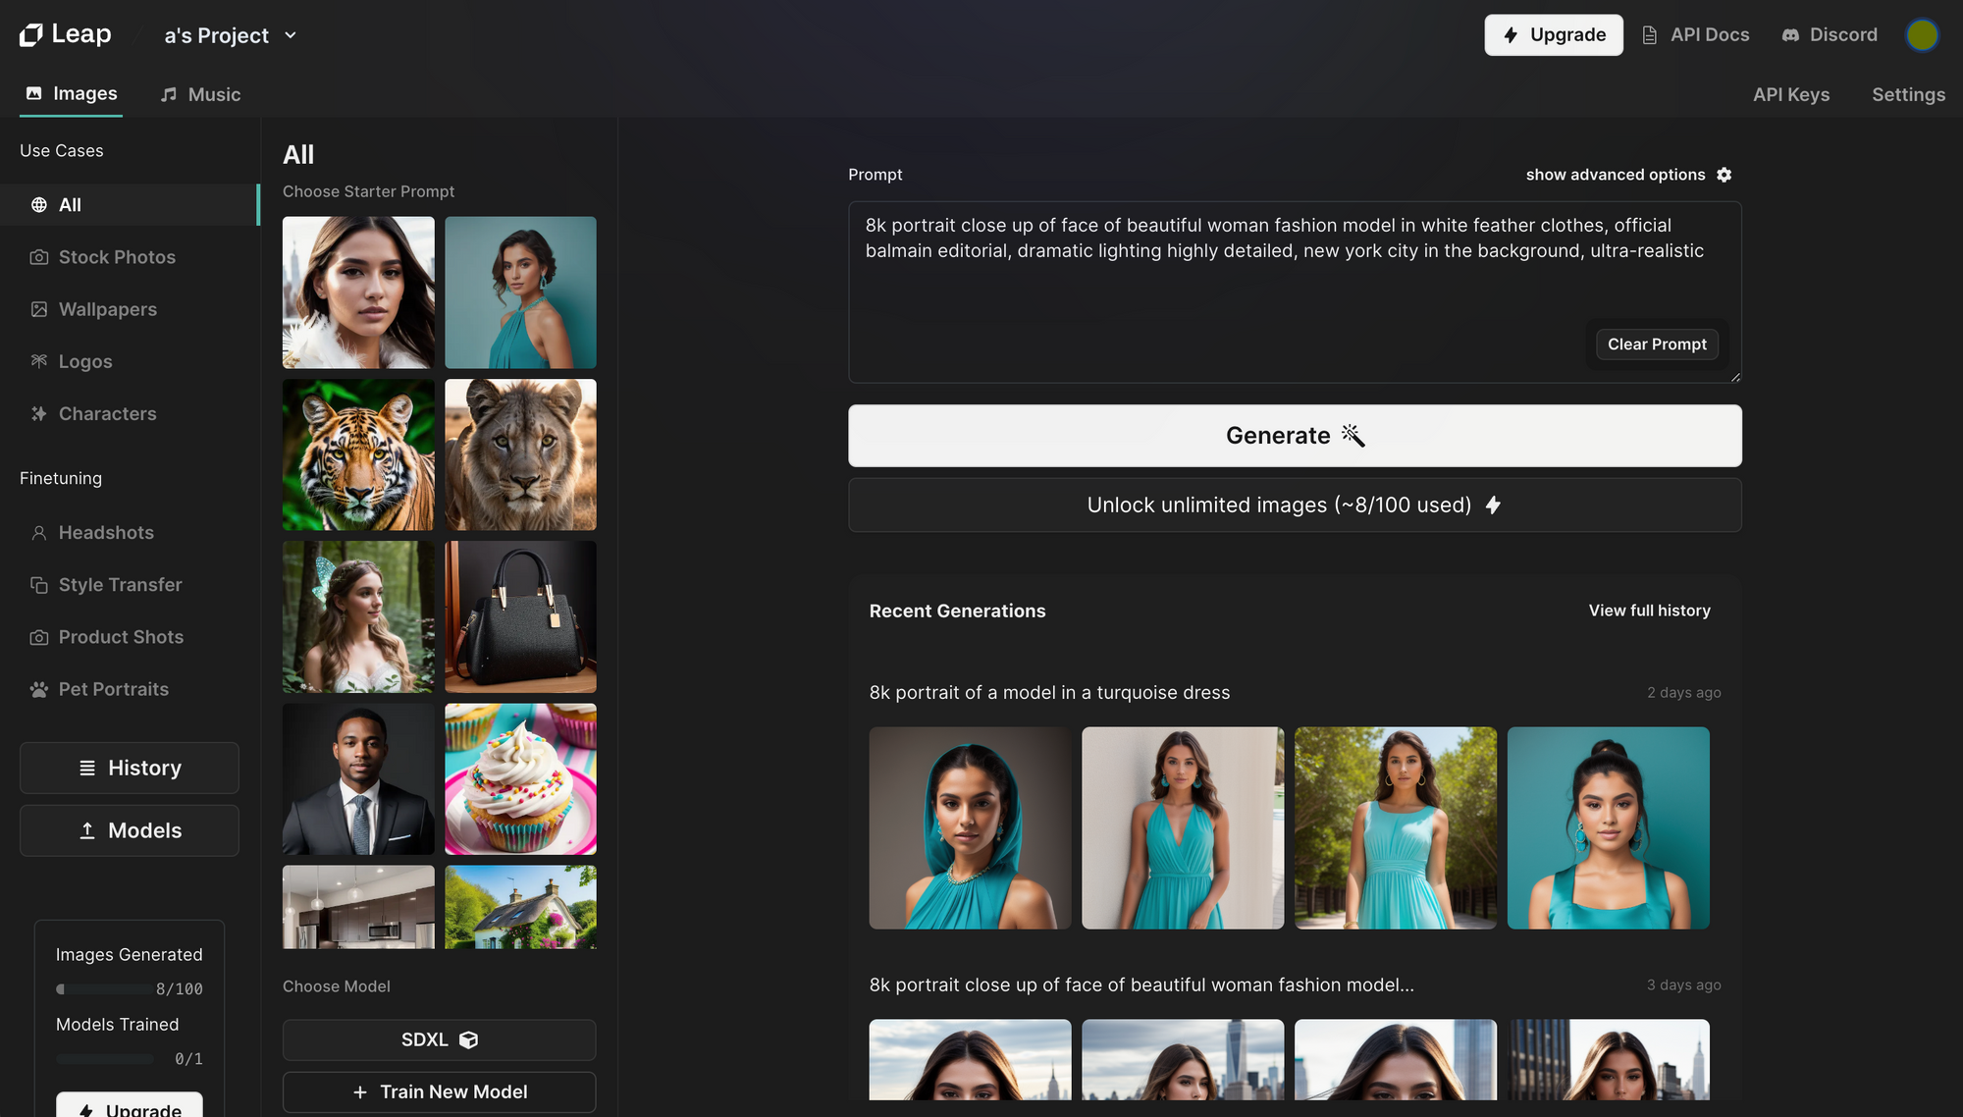Select the Wallpapers sidebar icon
This screenshot has width=1963, height=1117.
[x=39, y=309]
